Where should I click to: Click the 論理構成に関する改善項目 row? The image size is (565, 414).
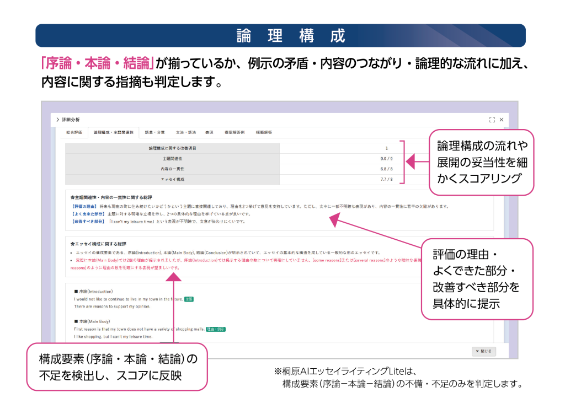pyautogui.click(x=172, y=148)
